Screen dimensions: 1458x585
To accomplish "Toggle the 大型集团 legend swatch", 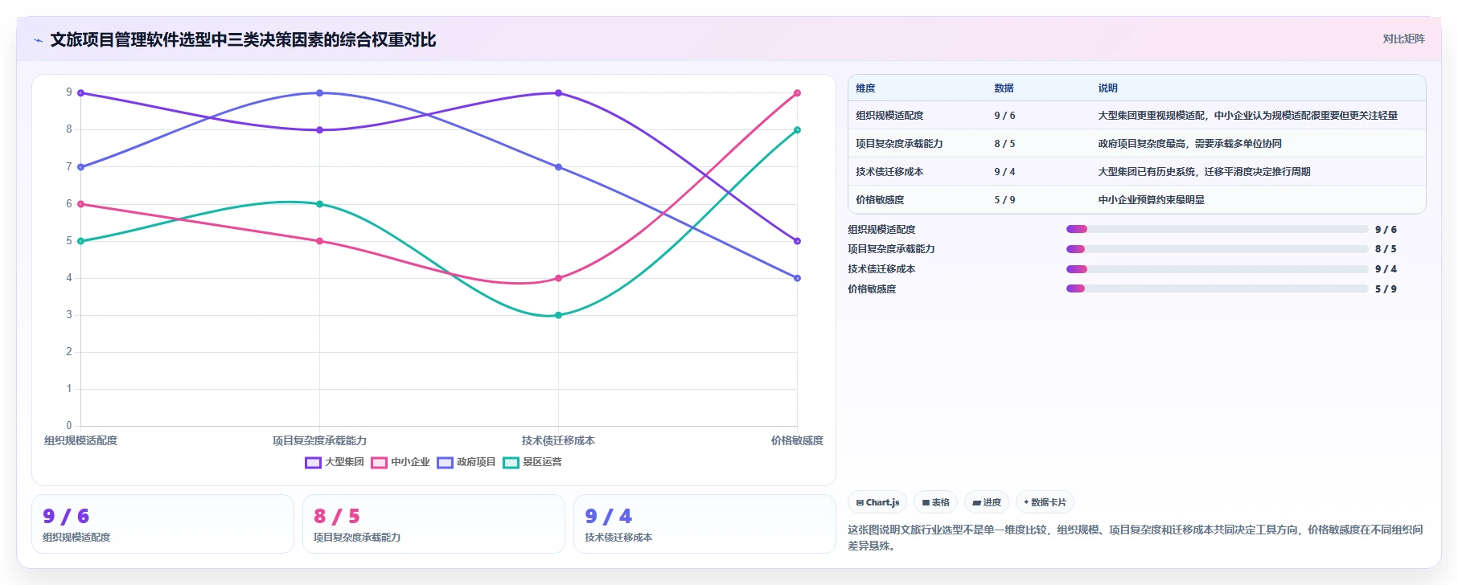I will click(313, 462).
